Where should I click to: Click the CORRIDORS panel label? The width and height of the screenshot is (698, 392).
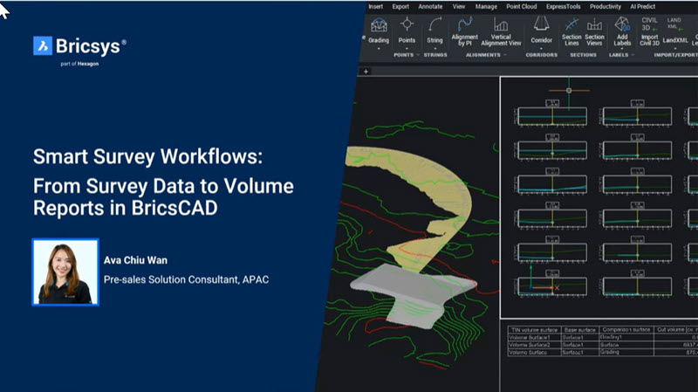[541, 55]
